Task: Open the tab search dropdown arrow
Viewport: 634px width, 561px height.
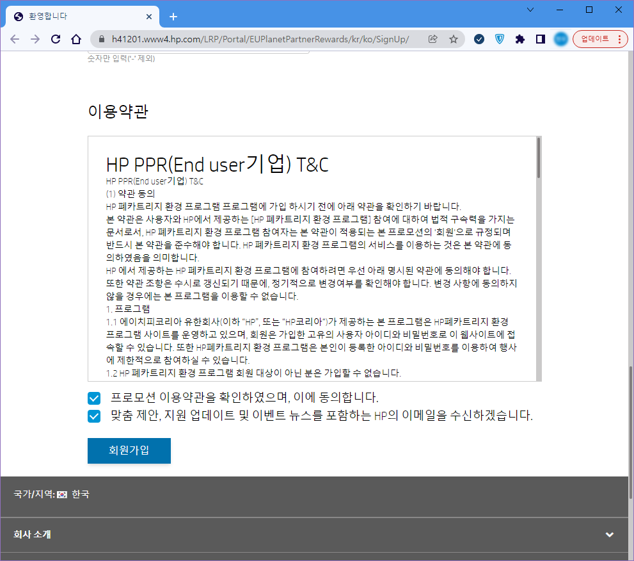Action: (x=530, y=10)
